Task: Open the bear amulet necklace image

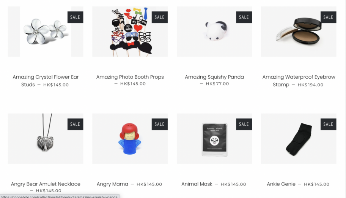Action: tap(46, 139)
